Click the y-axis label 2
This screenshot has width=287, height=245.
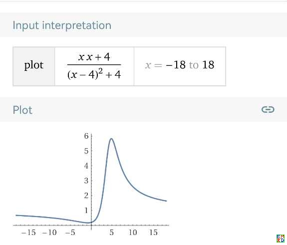click(x=86, y=196)
